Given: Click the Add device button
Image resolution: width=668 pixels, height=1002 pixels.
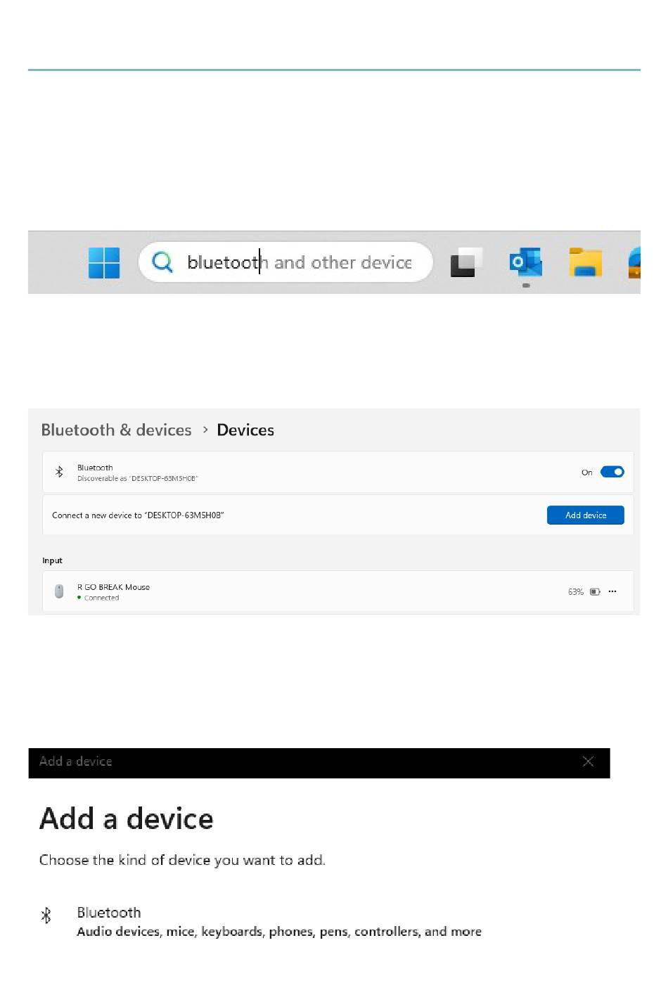Looking at the screenshot, I should click(x=586, y=515).
